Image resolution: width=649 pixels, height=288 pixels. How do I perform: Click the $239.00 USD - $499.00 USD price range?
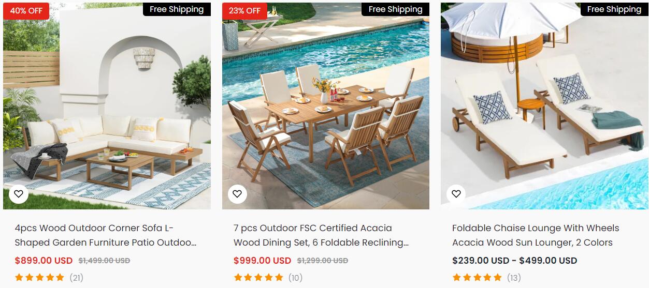(514, 261)
